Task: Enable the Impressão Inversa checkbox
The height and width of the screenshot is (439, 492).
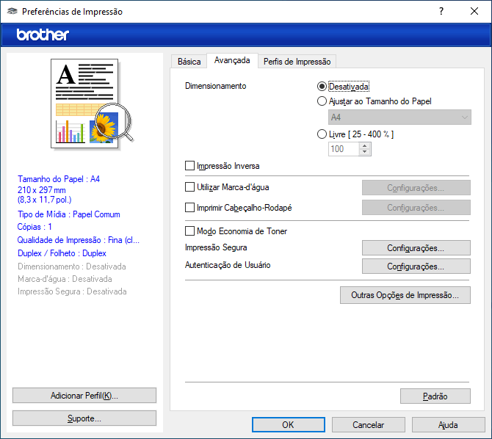Action: (x=191, y=166)
